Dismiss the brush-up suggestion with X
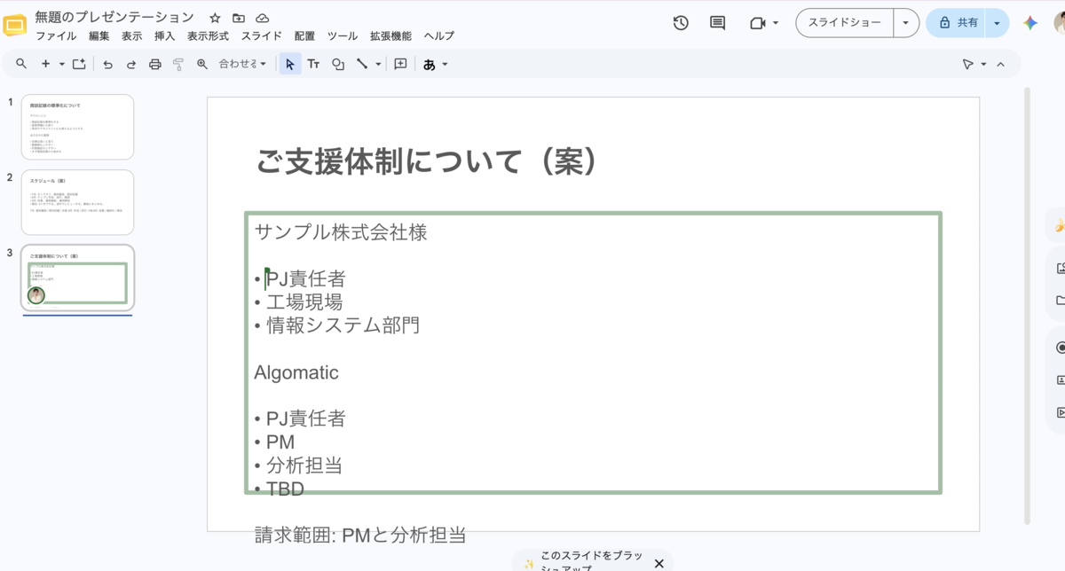The width and height of the screenshot is (1065, 571). pos(659,563)
